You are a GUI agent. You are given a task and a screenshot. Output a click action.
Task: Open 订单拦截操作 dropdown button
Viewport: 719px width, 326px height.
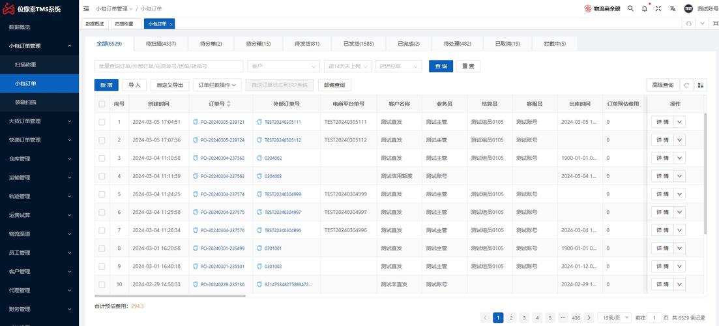[x=217, y=85]
